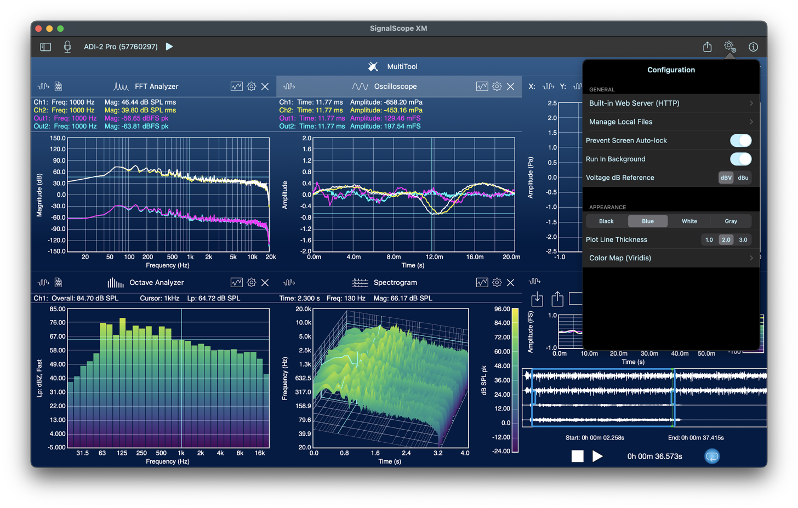The height and width of the screenshot is (508, 798).
Task: Play the recorded audio file
Action: 598,456
